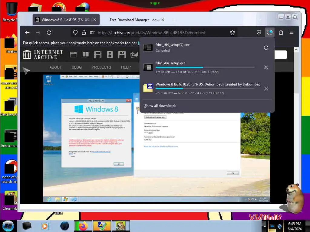
Task: Click the fdm_x64_setup.exe progress bar
Action: pos(205,67)
